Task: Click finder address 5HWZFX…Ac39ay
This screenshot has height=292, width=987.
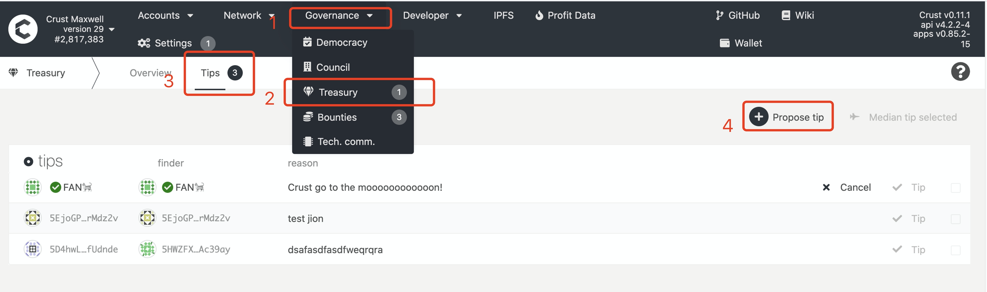Action: pyautogui.click(x=196, y=249)
